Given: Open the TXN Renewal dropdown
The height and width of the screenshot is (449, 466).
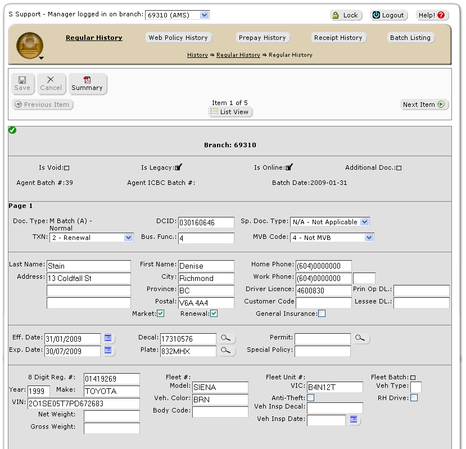Looking at the screenshot, I should point(128,238).
